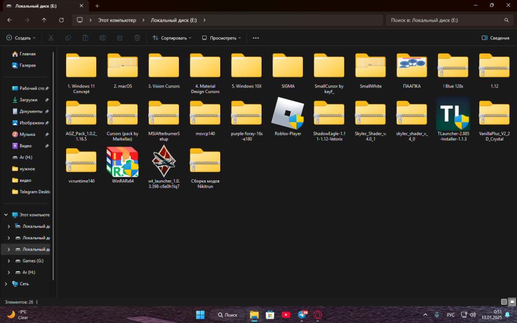Screen dimensions: 517x323
Task: Click the Delete trash bin icon
Action: 137,38
